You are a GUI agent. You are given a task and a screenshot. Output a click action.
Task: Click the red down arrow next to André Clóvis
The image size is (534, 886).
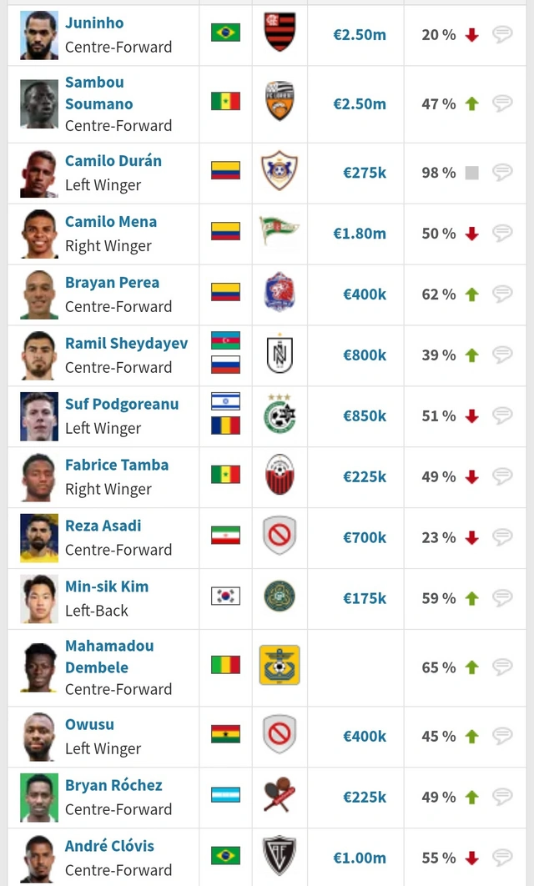coord(472,858)
